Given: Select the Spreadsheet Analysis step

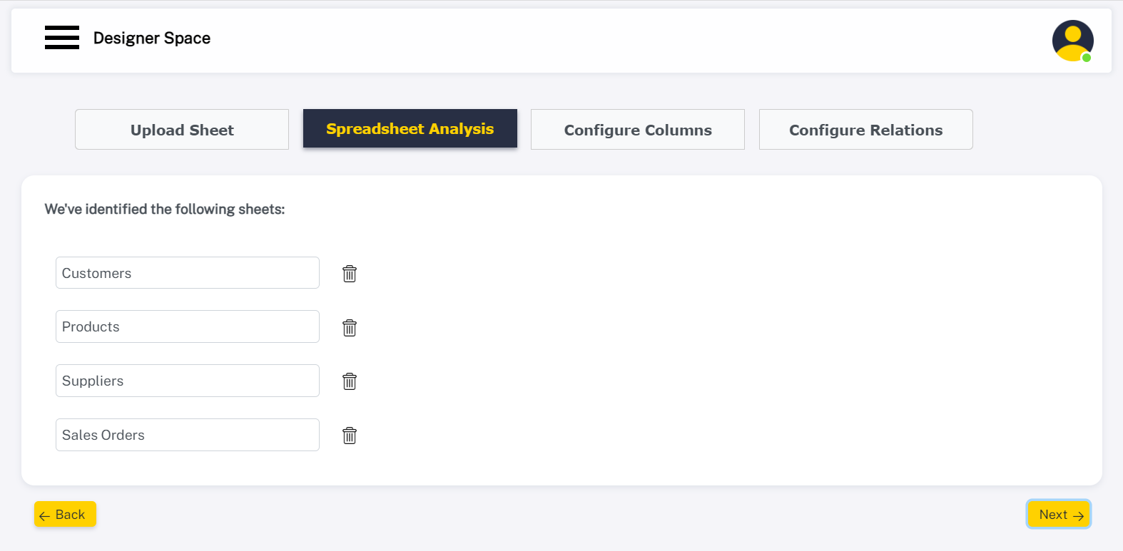Looking at the screenshot, I should [x=410, y=129].
